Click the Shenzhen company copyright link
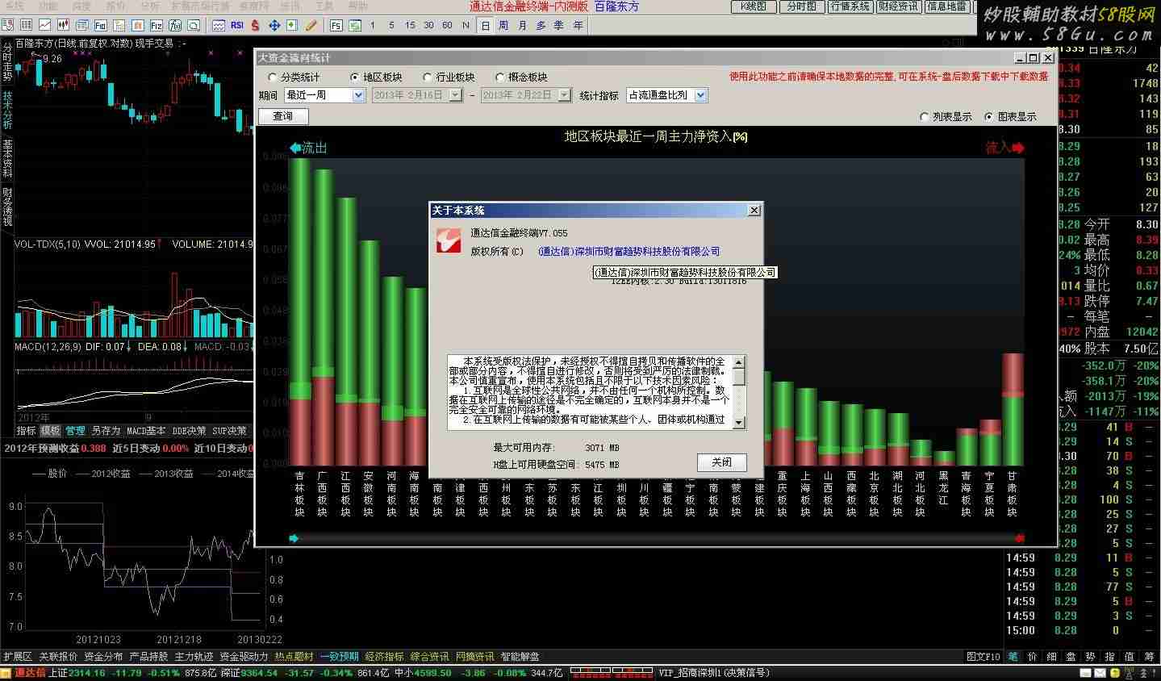 click(x=629, y=251)
